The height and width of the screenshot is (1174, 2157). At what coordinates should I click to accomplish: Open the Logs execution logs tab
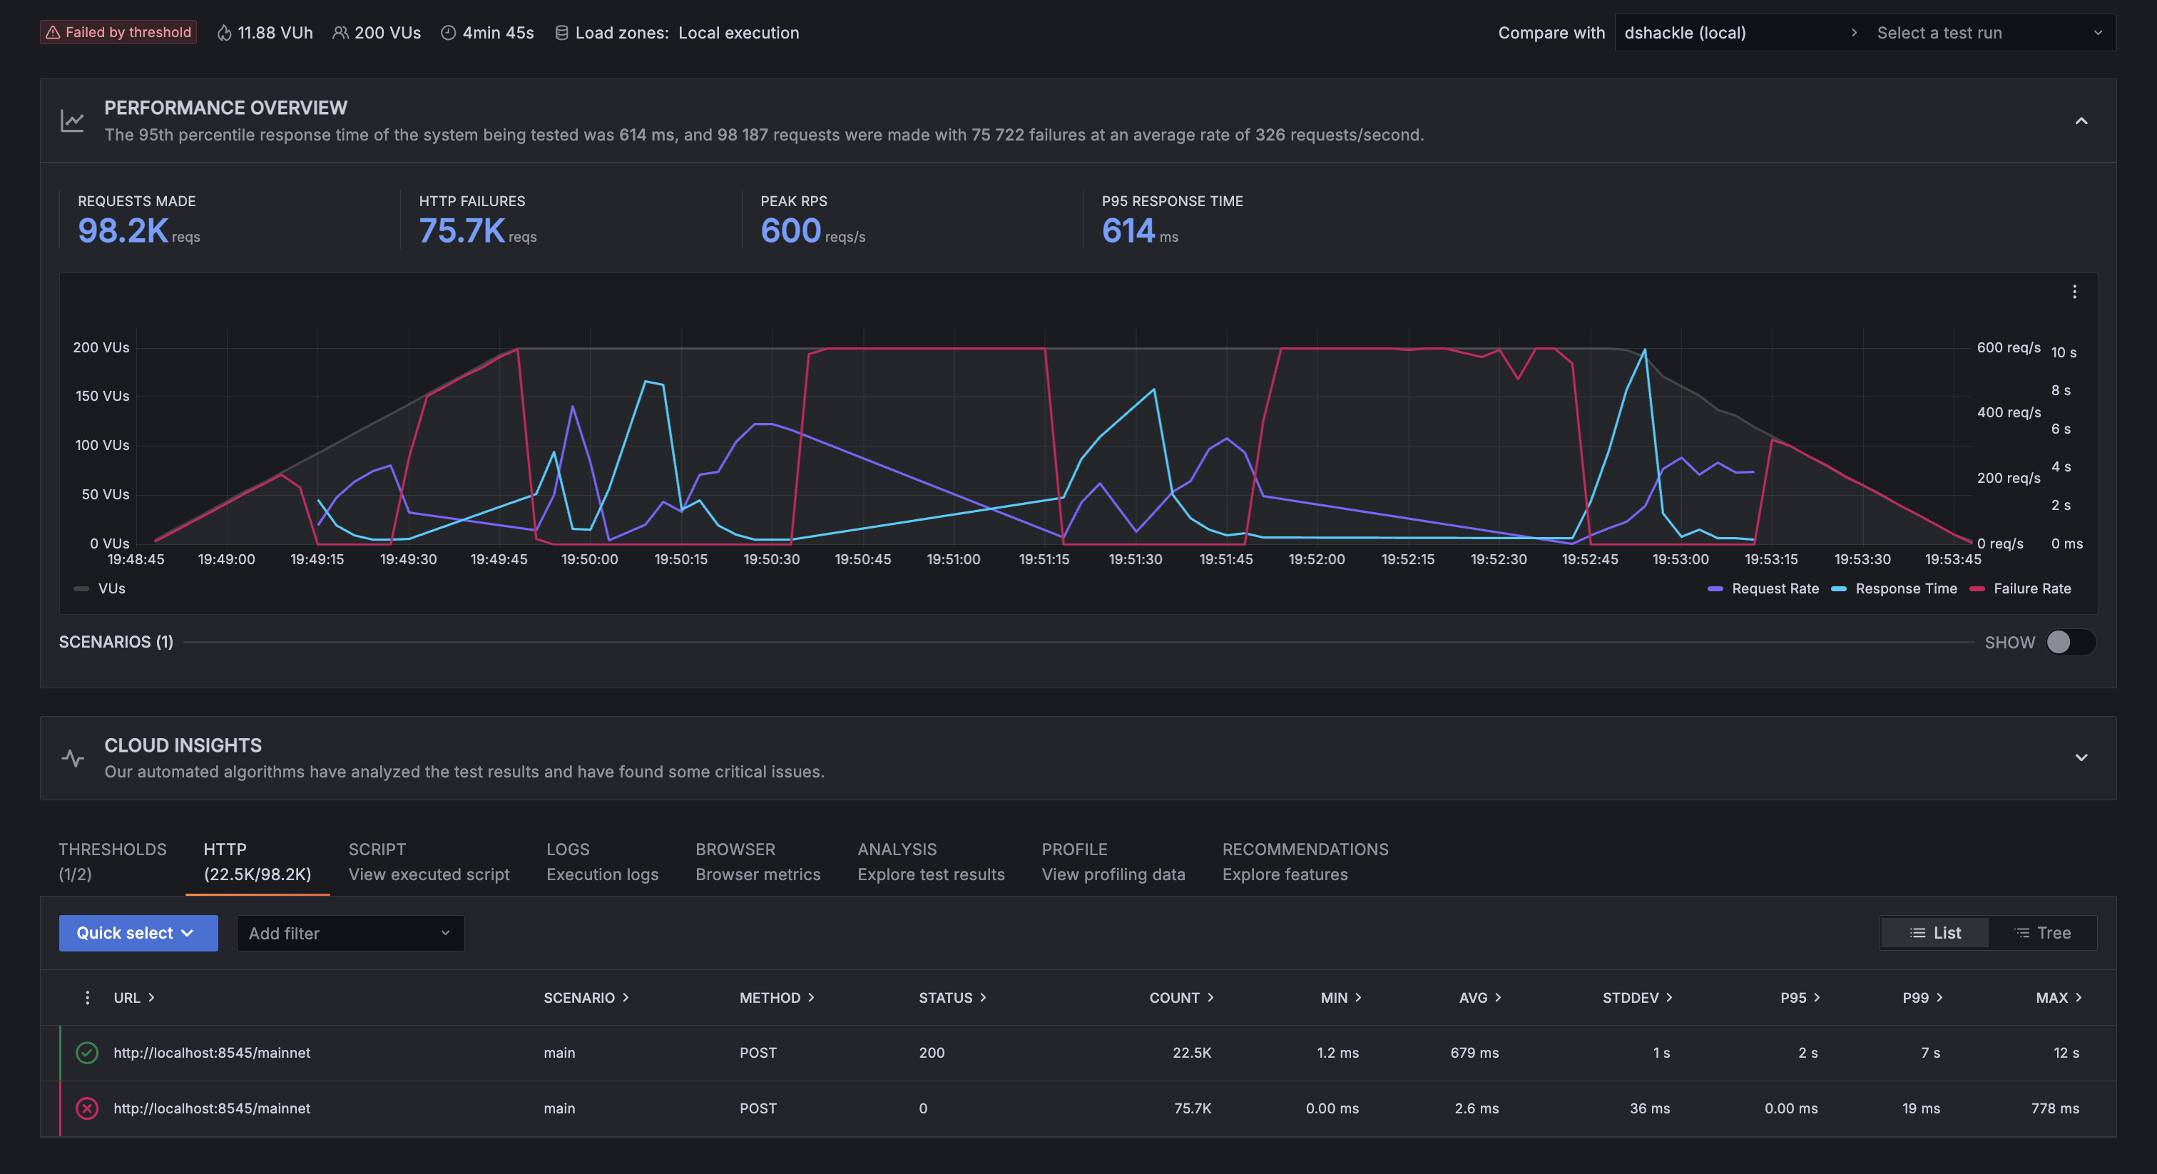point(602,861)
